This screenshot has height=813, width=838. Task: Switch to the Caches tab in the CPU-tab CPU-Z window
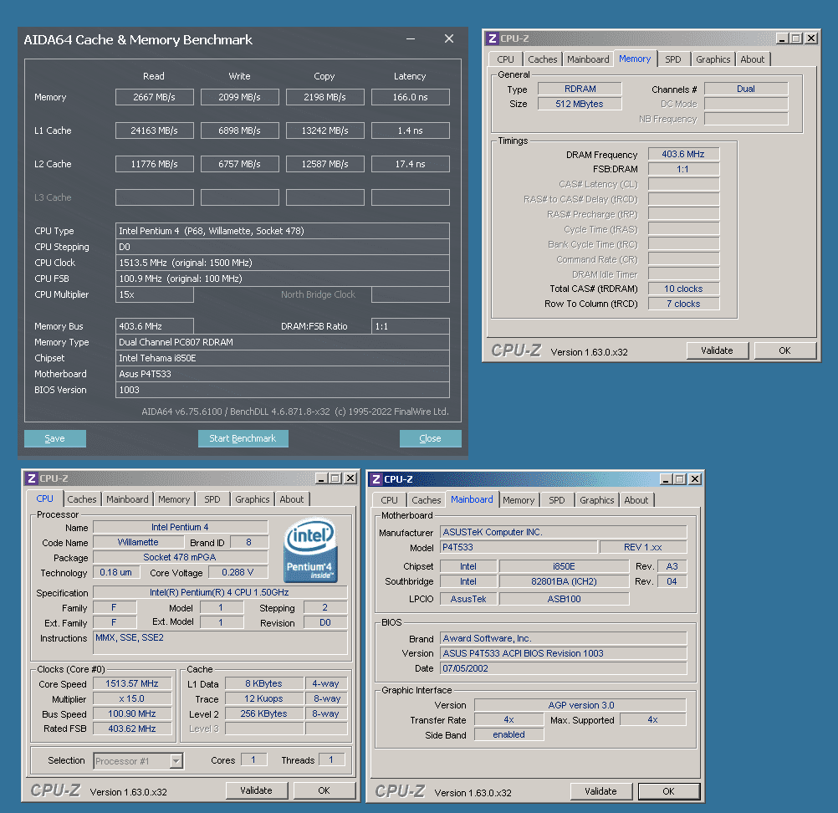point(82,499)
